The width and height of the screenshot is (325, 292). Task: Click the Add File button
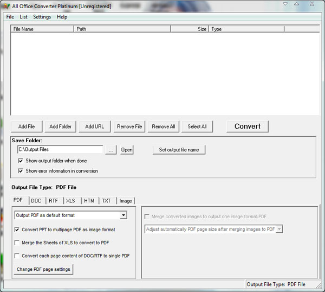pyautogui.click(x=27, y=126)
